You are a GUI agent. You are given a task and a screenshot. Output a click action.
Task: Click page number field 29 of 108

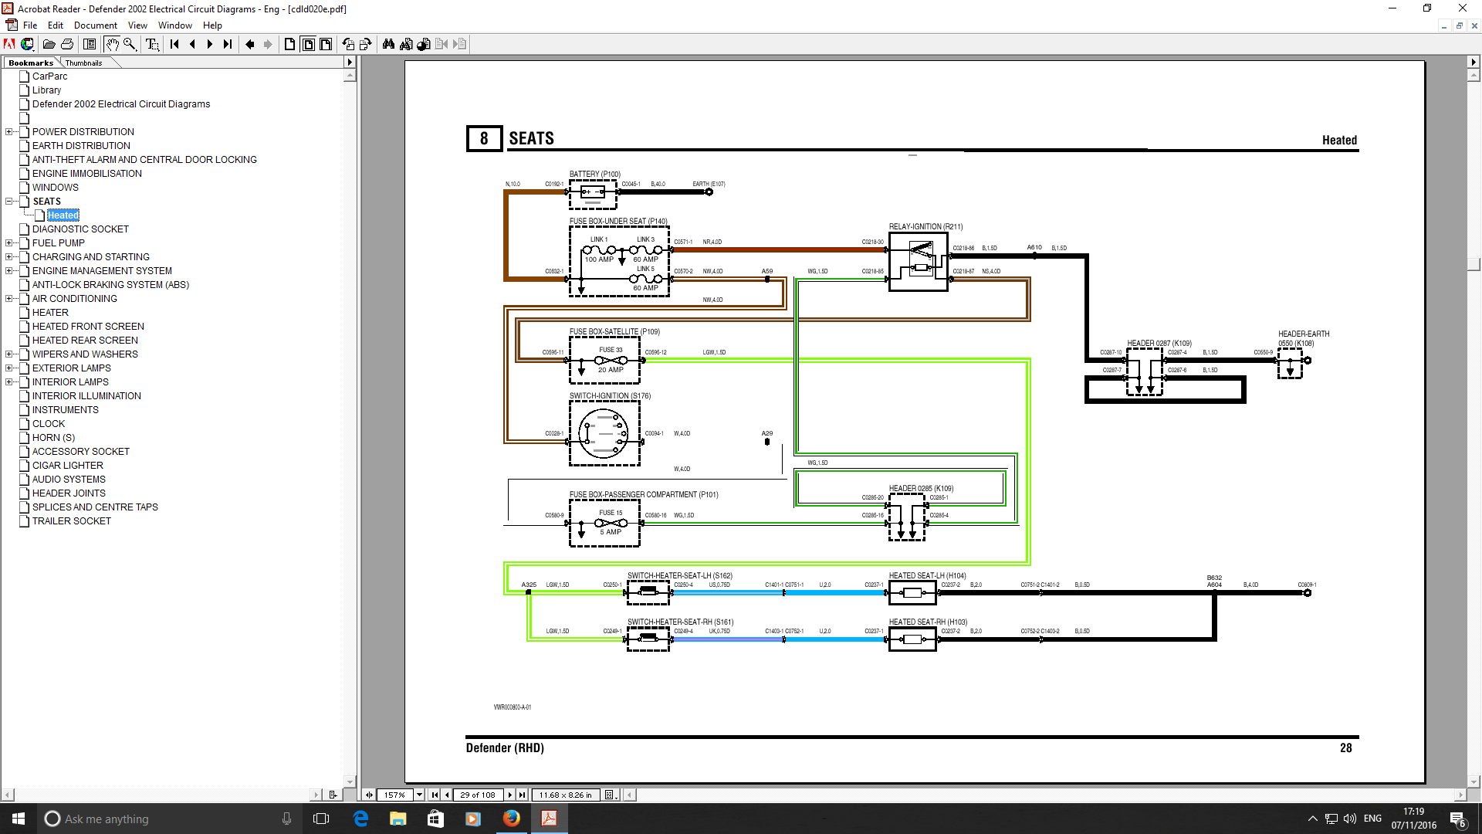point(478,795)
